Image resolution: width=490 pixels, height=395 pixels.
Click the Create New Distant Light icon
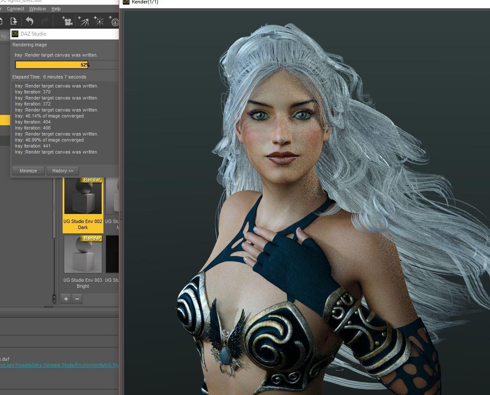[83, 21]
